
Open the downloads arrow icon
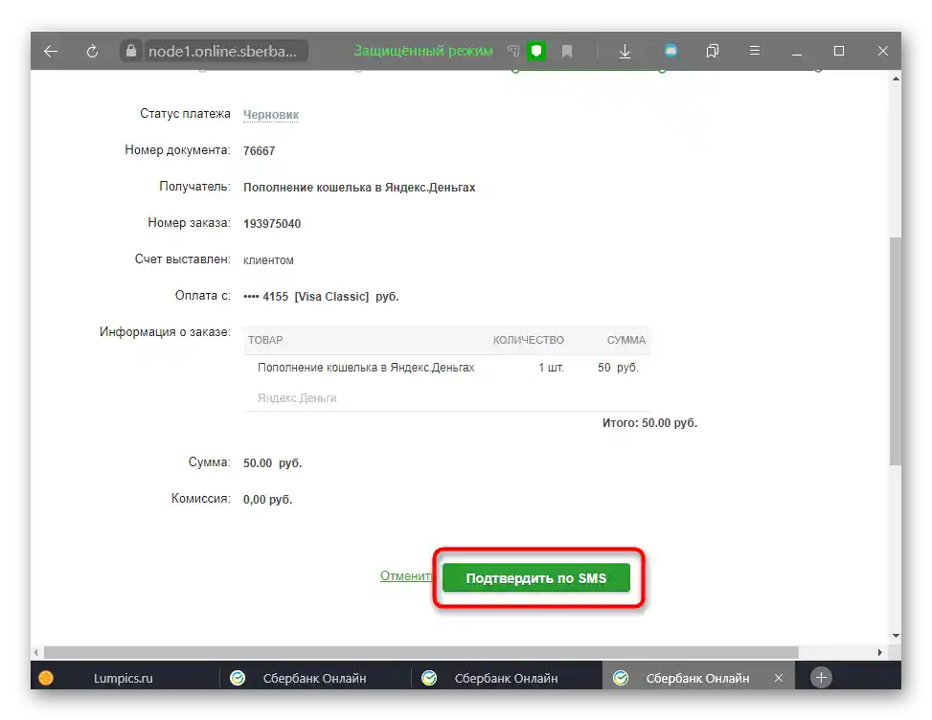pyautogui.click(x=625, y=52)
